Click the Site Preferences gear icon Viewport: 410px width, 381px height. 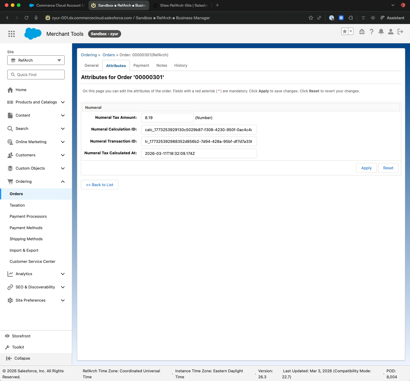coord(10,300)
